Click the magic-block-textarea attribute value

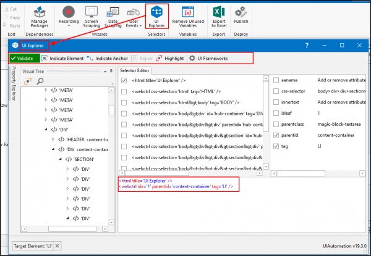pos(339,125)
